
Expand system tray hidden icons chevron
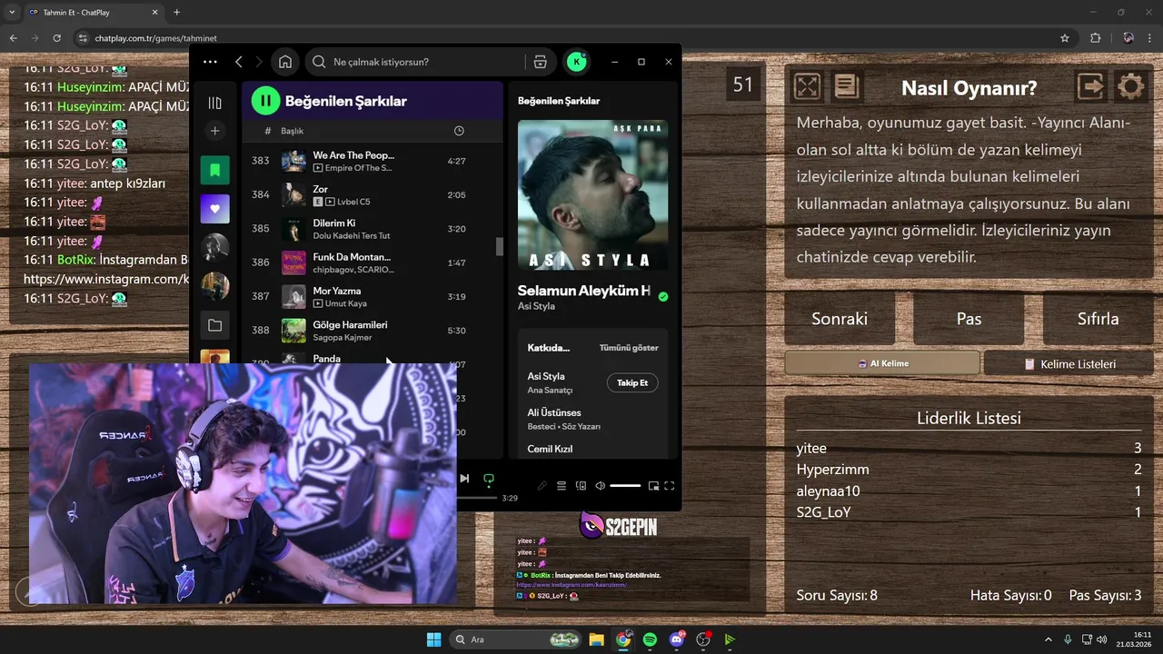pos(1048,639)
